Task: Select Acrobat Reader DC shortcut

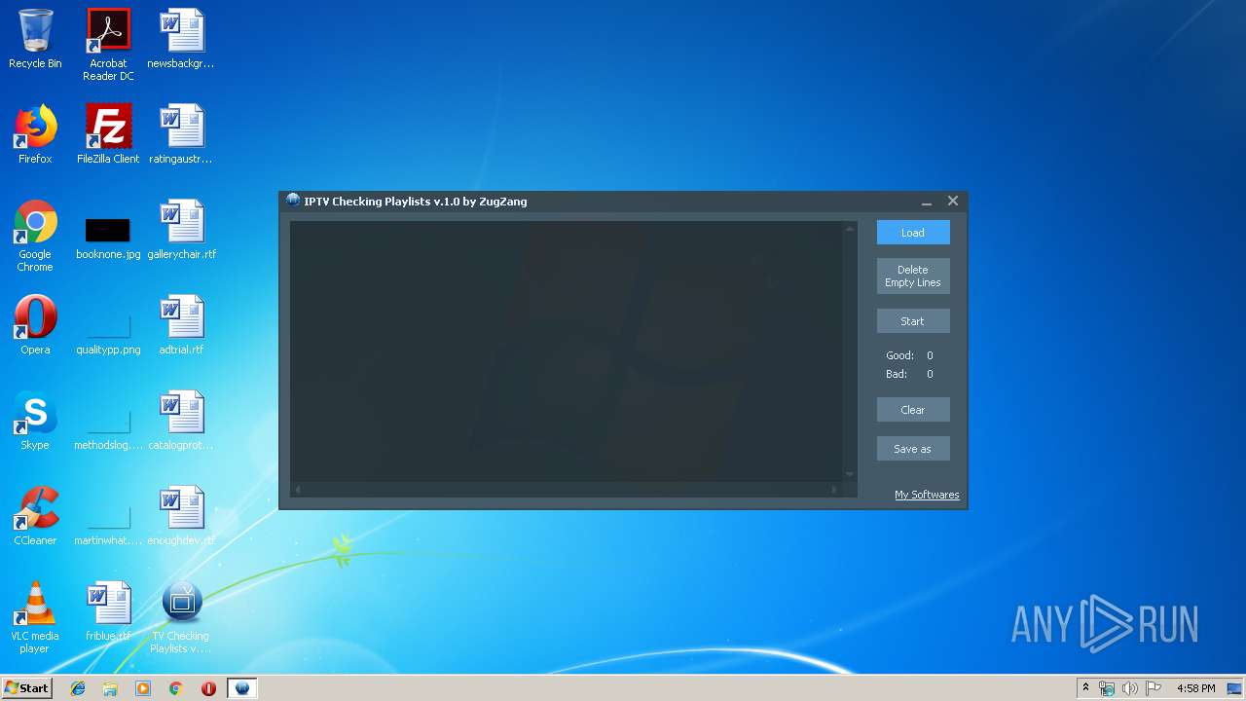Action: [108, 45]
